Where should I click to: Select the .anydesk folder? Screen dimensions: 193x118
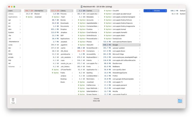tap(62, 42)
